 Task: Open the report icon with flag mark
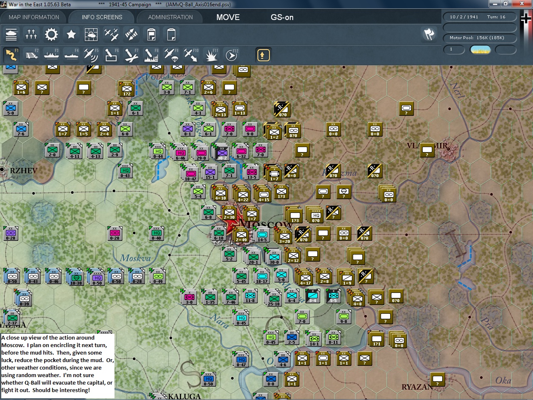[x=151, y=34]
